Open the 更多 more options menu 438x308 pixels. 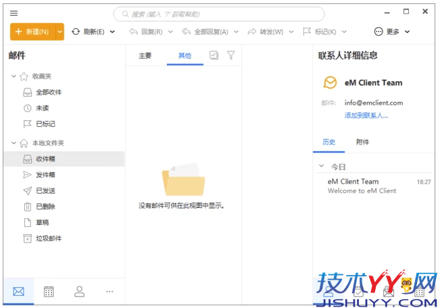(x=391, y=32)
